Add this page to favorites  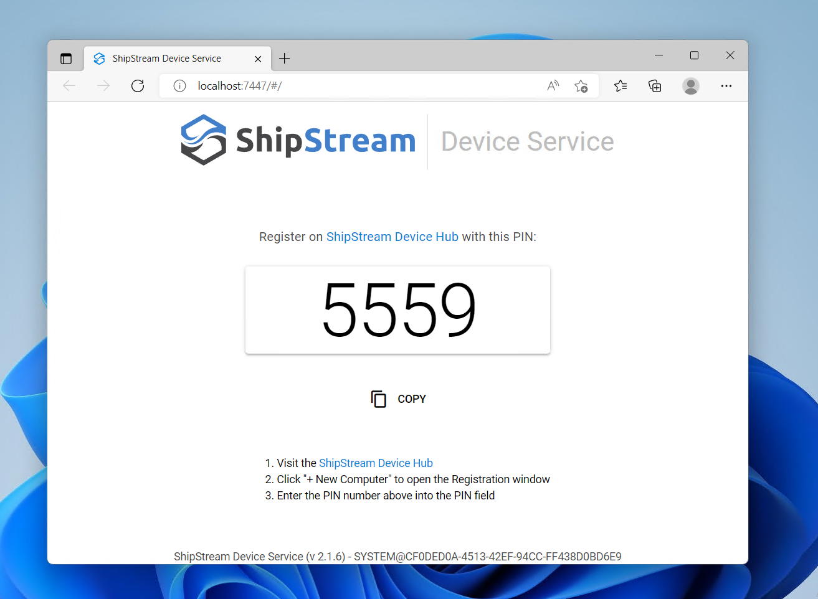click(x=581, y=86)
